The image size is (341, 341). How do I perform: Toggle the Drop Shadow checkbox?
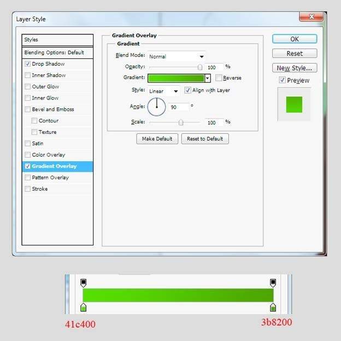(x=28, y=64)
